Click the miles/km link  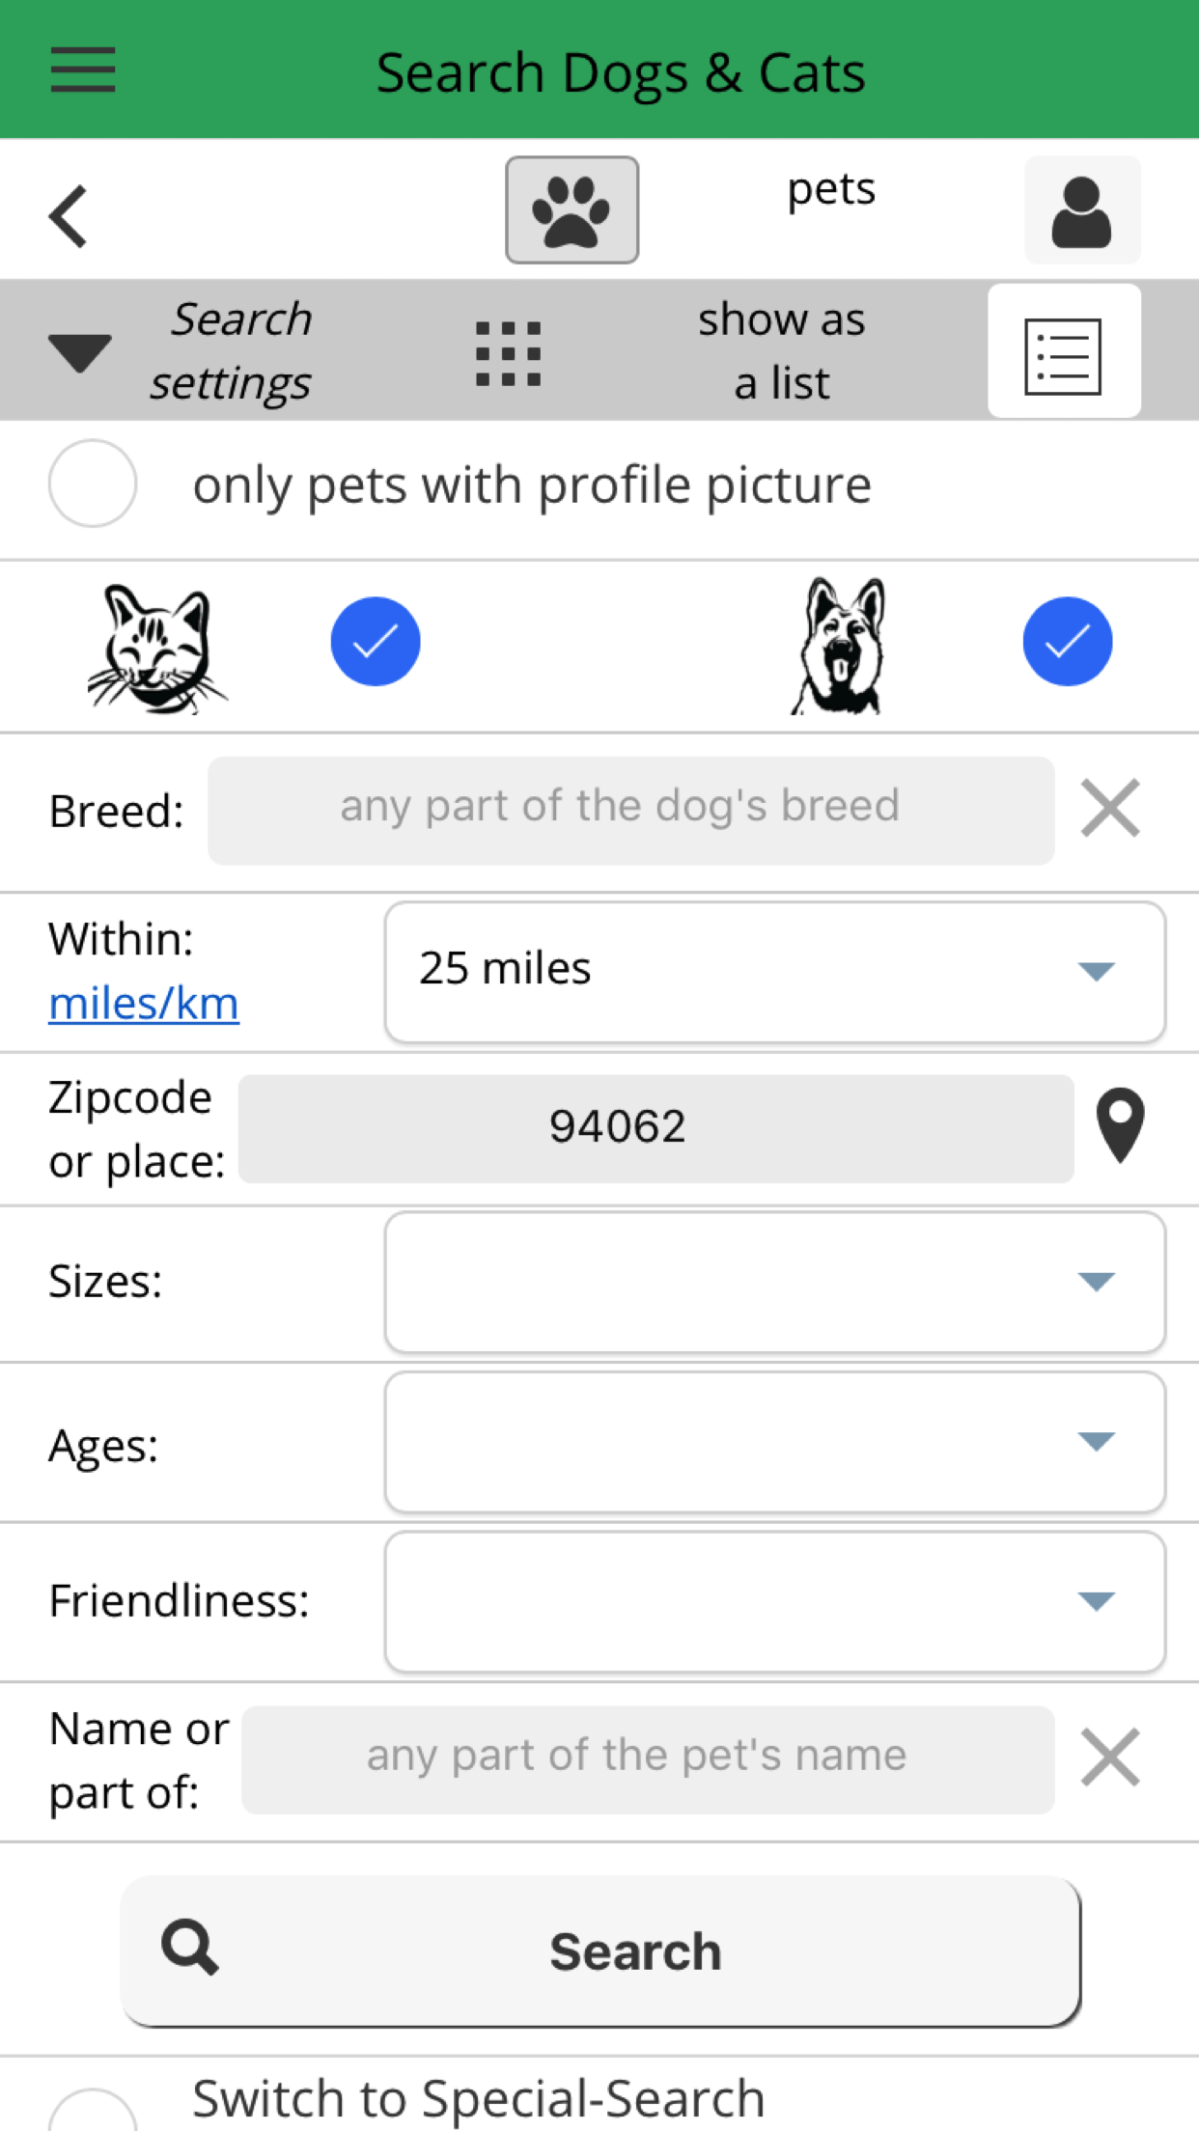(x=144, y=1004)
